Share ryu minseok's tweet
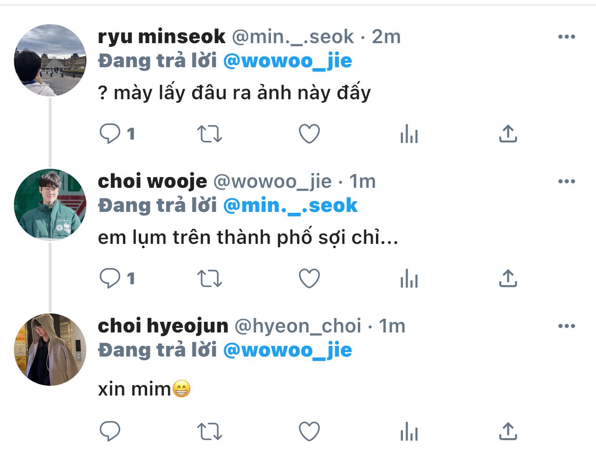The height and width of the screenshot is (453, 596). (x=508, y=134)
